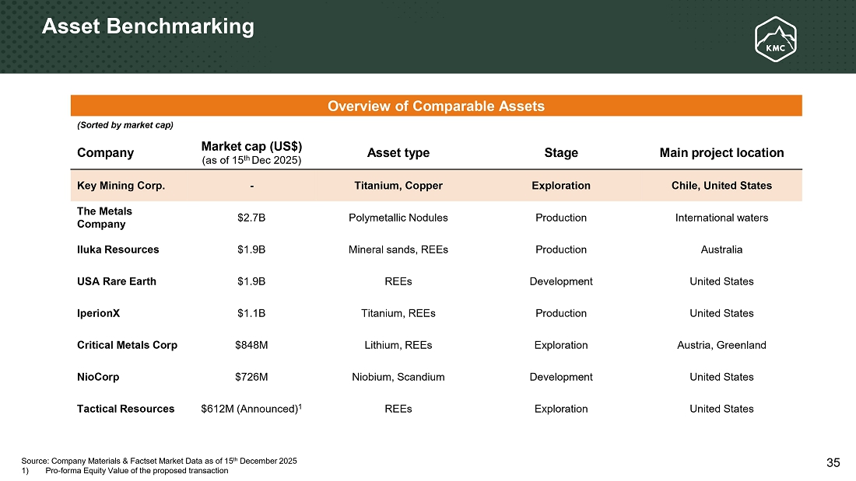856x481 pixels.
Task: Click the KMC mountain logo
Action: 775,38
